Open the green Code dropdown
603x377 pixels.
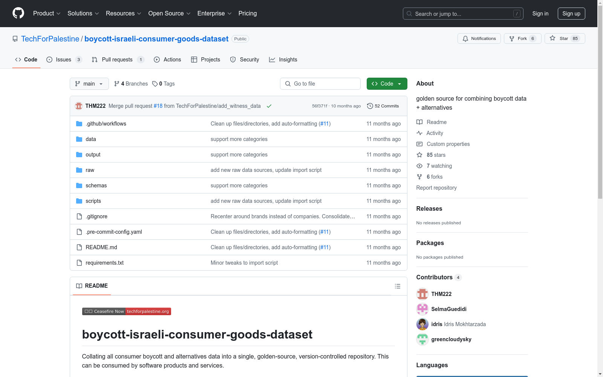pyautogui.click(x=387, y=84)
